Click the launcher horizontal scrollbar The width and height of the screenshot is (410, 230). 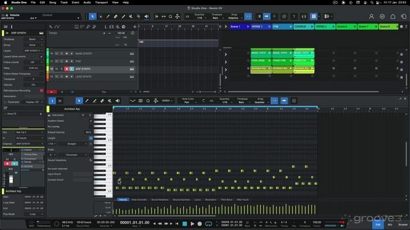[303, 92]
